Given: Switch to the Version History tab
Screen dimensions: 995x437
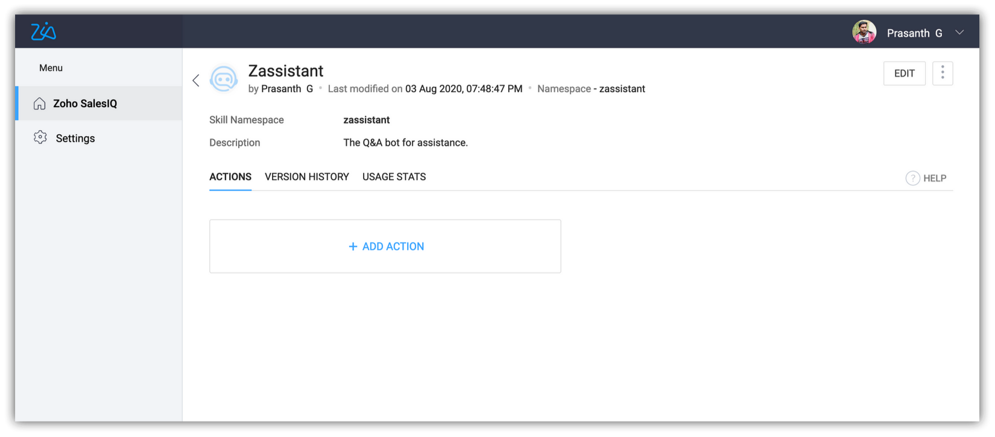Looking at the screenshot, I should click(x=306, y=177).
